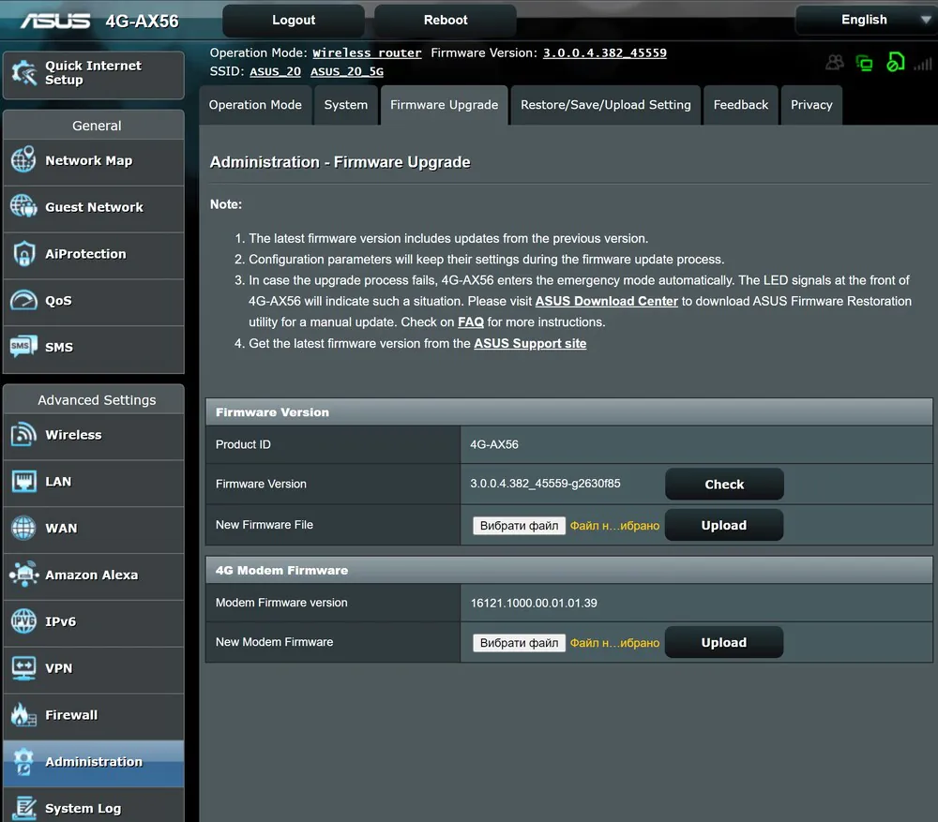The width and height of the screenshot is (938, 822).
Task: Click the WAN globe icon
Action: 23,528
